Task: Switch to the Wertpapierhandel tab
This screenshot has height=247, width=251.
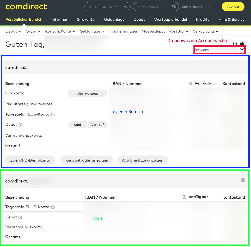Action: click(x=171, y=19)
